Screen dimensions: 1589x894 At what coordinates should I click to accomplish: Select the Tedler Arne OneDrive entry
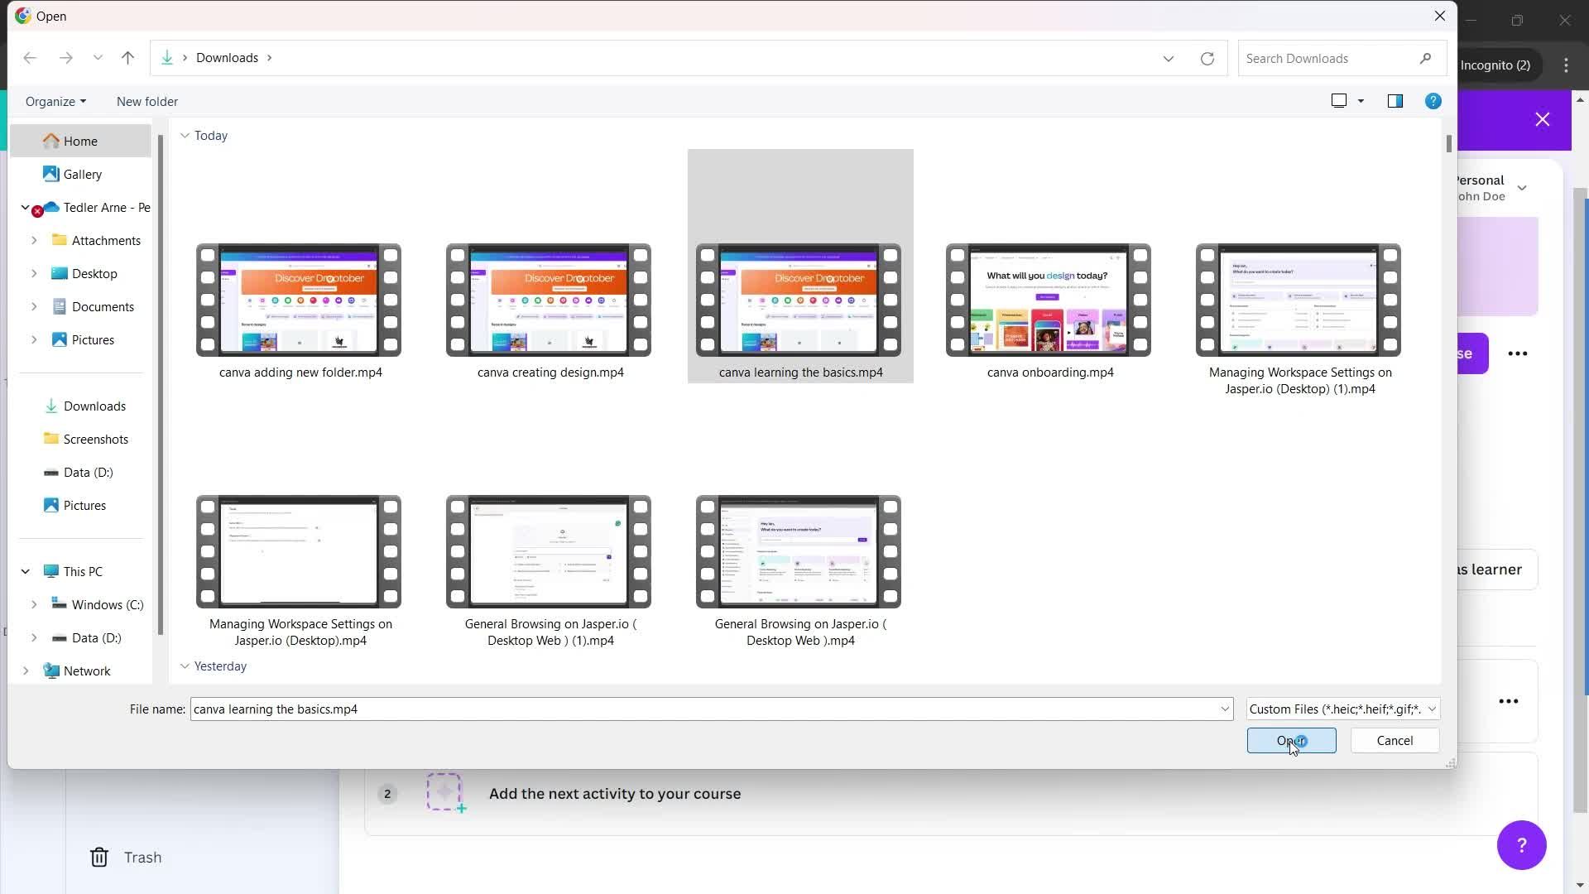(107, 208)
